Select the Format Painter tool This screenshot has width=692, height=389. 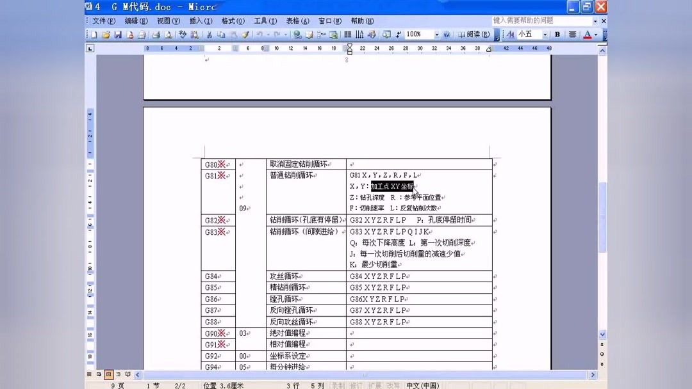tap(245, 35)
